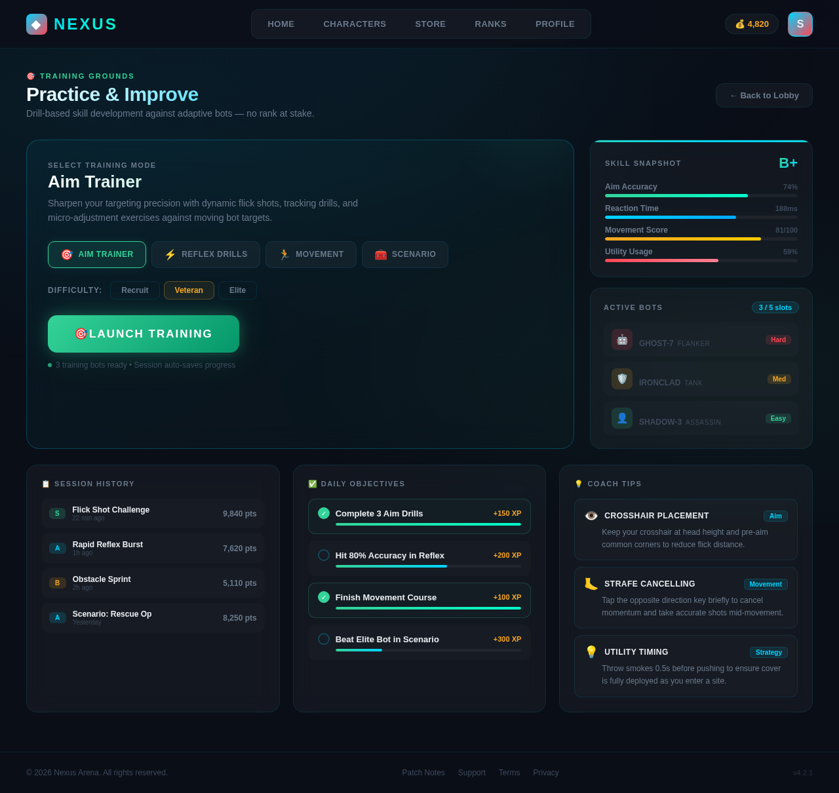Select Elite difficulty level
Image resolution: width=839 pixels, height=793 pixels.
(237, 290)
